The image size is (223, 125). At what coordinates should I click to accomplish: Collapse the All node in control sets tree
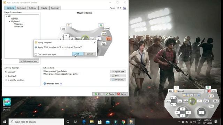pyautogui.click(x=7, y=16)
